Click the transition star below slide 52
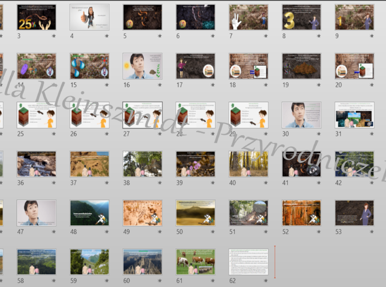 coord(319,232)
